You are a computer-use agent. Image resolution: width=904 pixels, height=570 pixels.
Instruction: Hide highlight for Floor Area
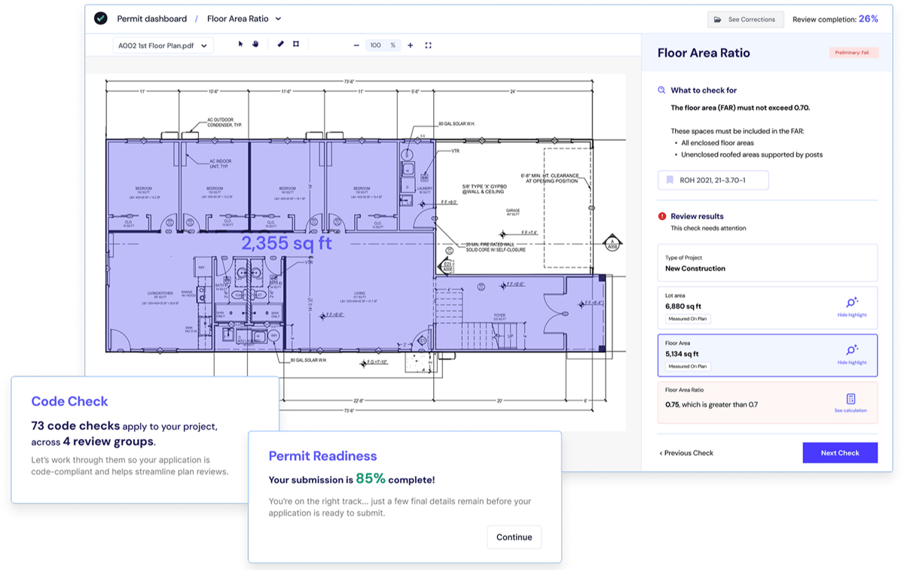tap(852, 363)
